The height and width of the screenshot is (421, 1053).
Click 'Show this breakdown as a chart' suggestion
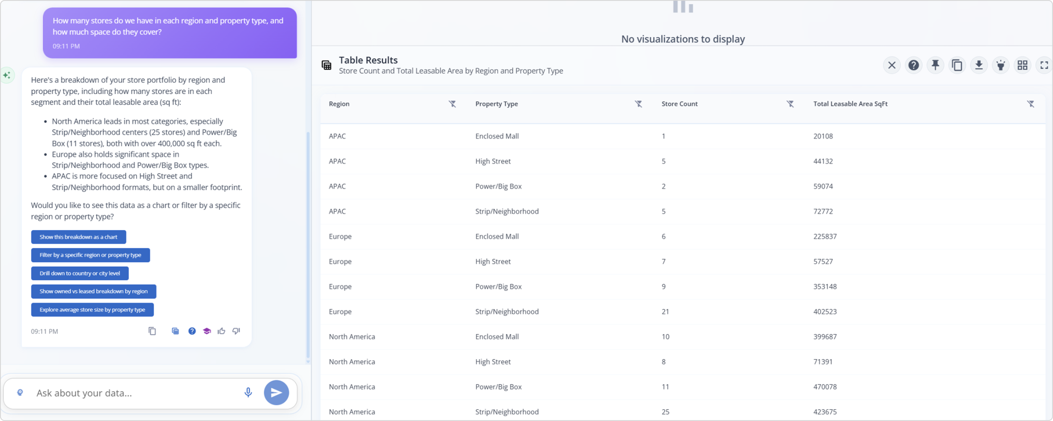pyautogui.click(x=78, y=237)
